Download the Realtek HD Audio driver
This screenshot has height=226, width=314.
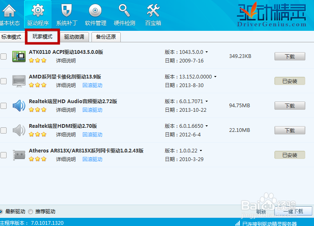[x=290, y=106]
